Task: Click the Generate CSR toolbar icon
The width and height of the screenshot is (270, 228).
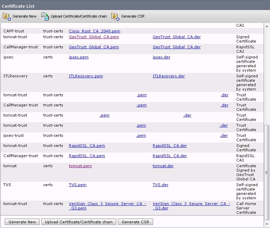Action: [115, 17]
